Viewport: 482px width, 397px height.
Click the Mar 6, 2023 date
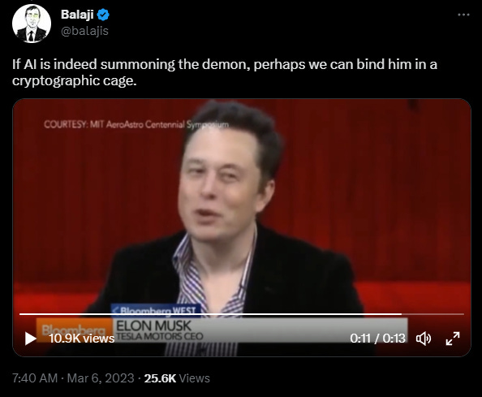pyautogui.click(x=101, y=378)
